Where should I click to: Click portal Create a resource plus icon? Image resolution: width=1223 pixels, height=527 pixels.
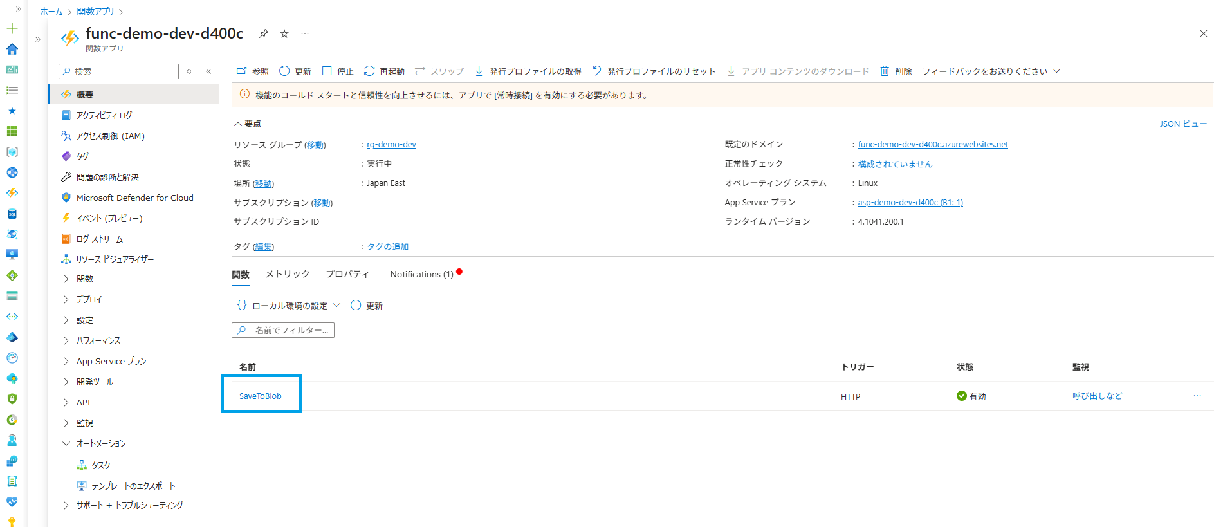point(12,28)
